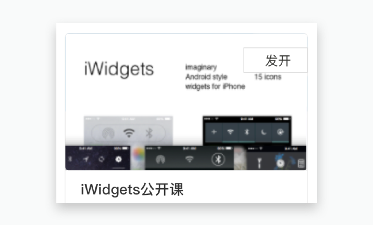The height and width of the screenshot is (225, 373).
Task: Click the calculator icon at the bottom right
Action: [x=301, y=163]
